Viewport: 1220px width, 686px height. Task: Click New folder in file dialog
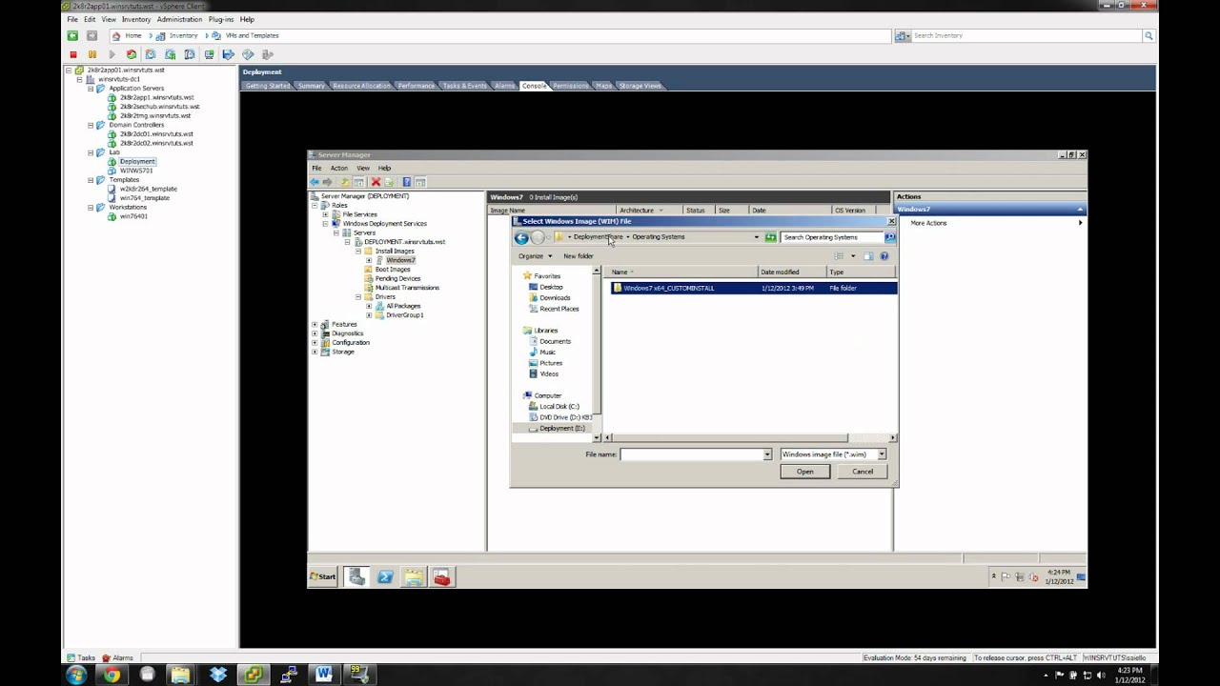(579, 256)
